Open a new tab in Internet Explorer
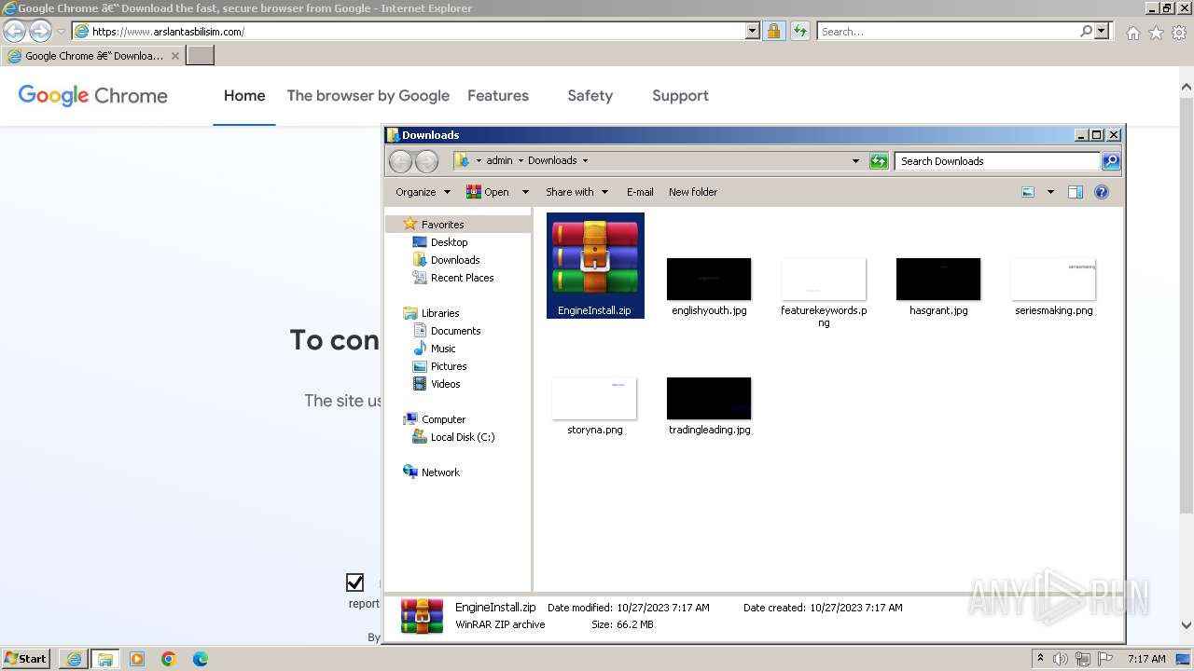This screenshot has width=1194, height=671. click(201, 55)
